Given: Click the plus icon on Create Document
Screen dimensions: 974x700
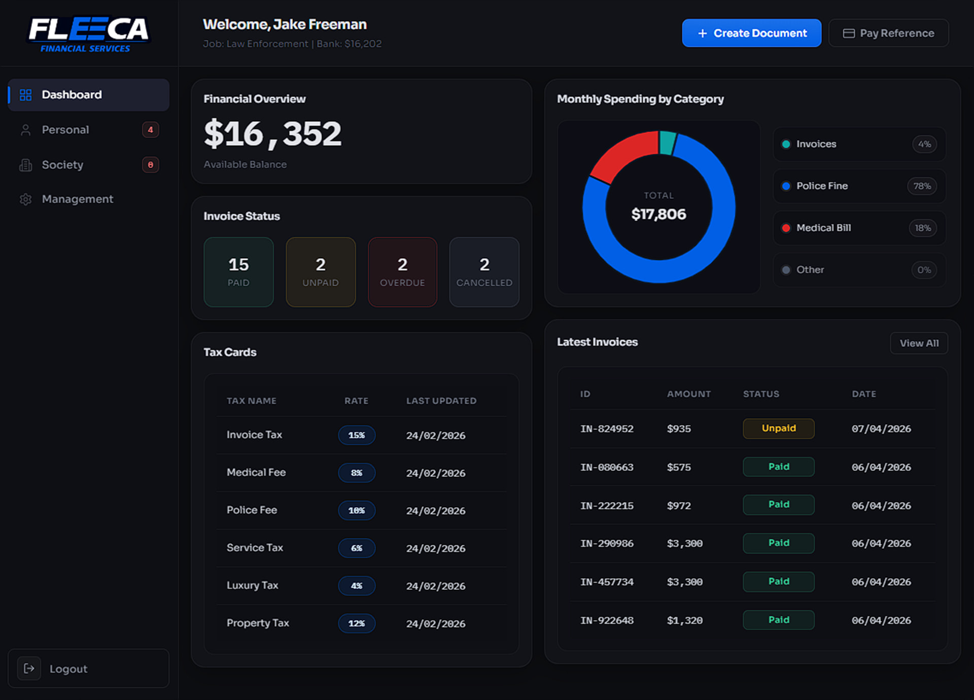Looking at the screenshot, I should (x=703, y=33).
